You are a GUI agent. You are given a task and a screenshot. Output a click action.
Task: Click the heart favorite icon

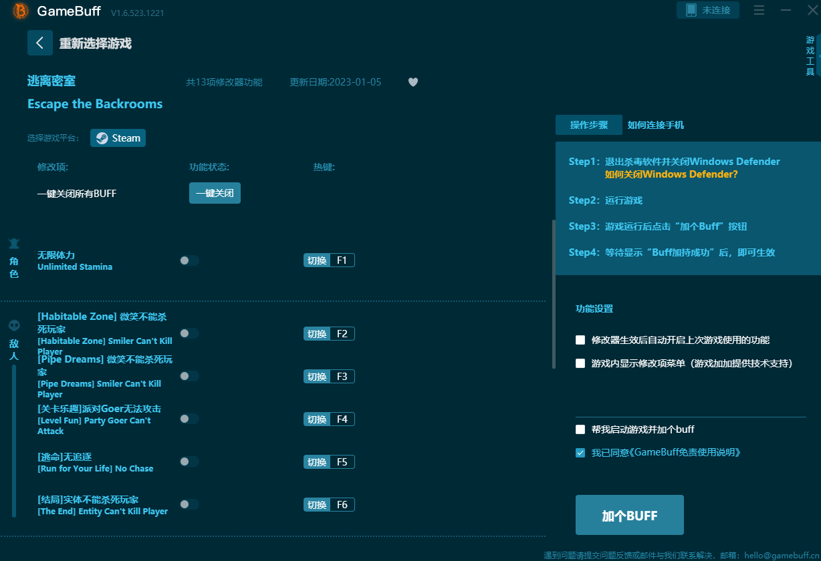tap(413, 82)
